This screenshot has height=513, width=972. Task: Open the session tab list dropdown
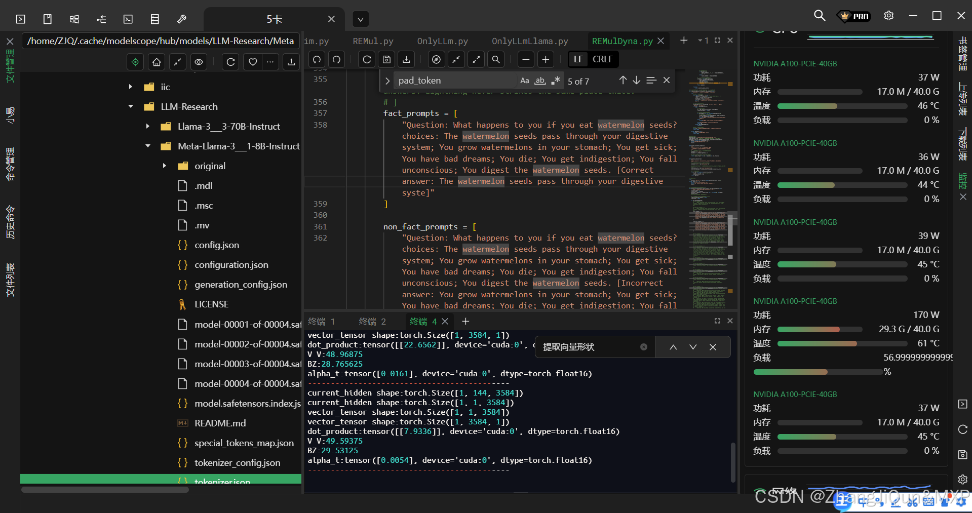point(361,19)
